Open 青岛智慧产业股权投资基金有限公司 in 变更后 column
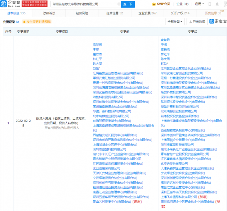Screen dimensions: 227x211 pyautogui.click(x=185, y=154)
